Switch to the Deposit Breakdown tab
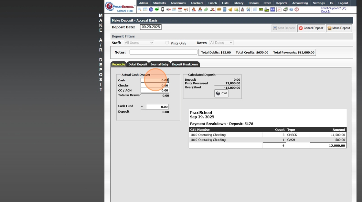 185,64
